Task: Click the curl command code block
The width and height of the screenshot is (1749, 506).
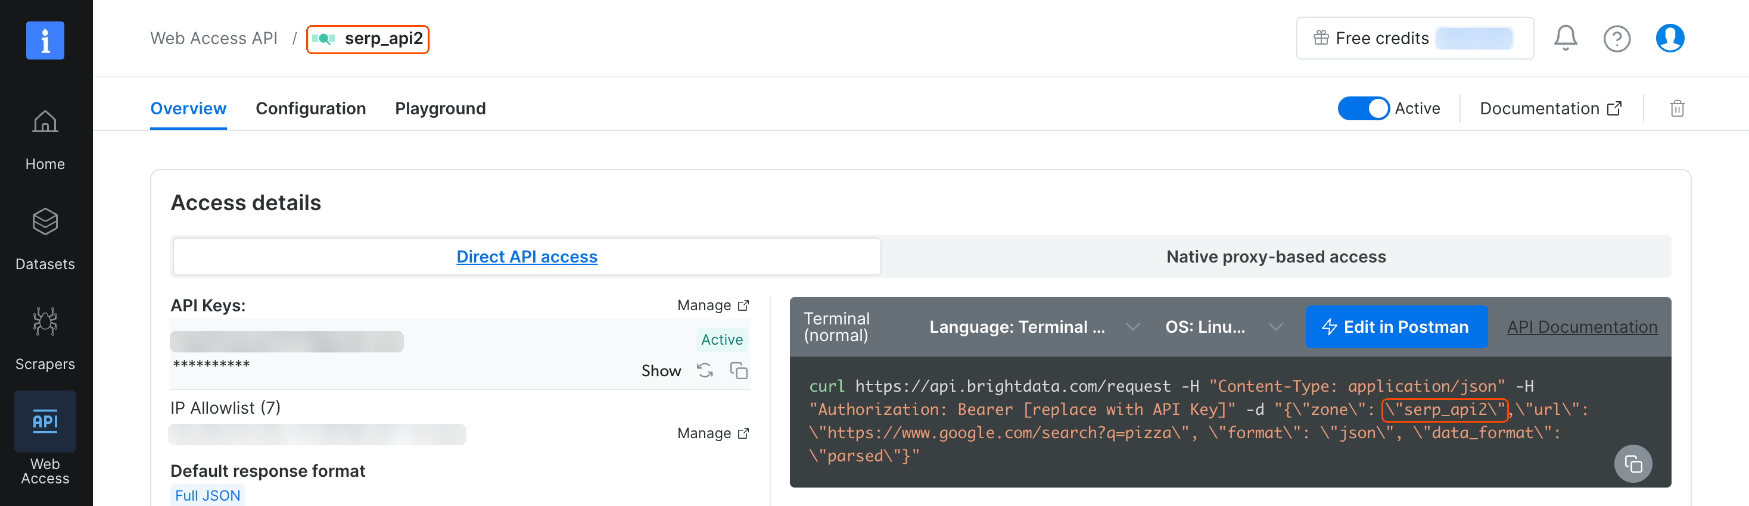Action: pos(1230,421)
